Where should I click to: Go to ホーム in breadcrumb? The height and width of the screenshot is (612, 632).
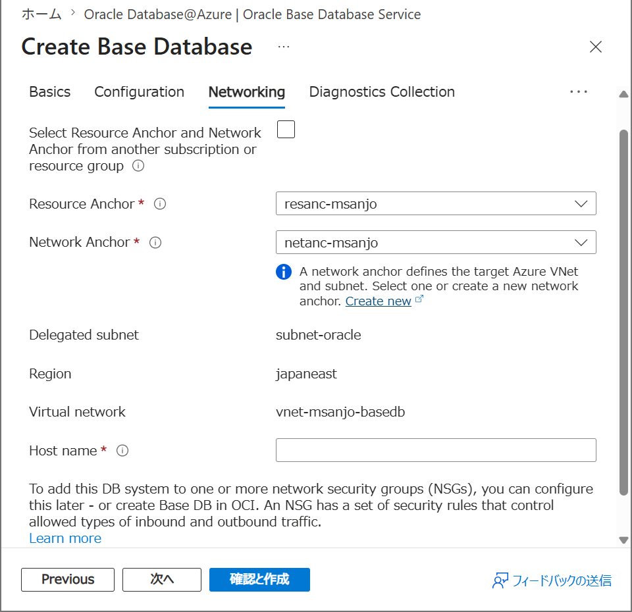pos(41,14)
